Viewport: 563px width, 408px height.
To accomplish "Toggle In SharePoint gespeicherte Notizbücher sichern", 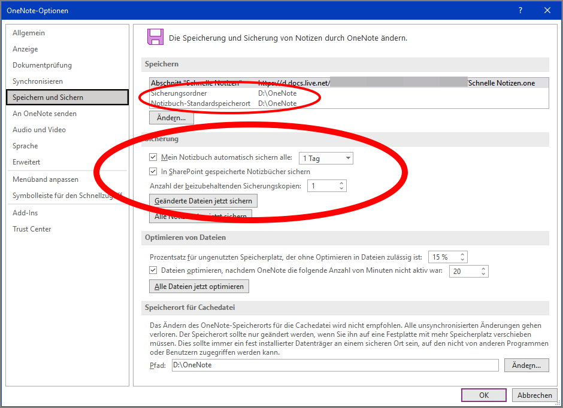I will pos(153,171).
